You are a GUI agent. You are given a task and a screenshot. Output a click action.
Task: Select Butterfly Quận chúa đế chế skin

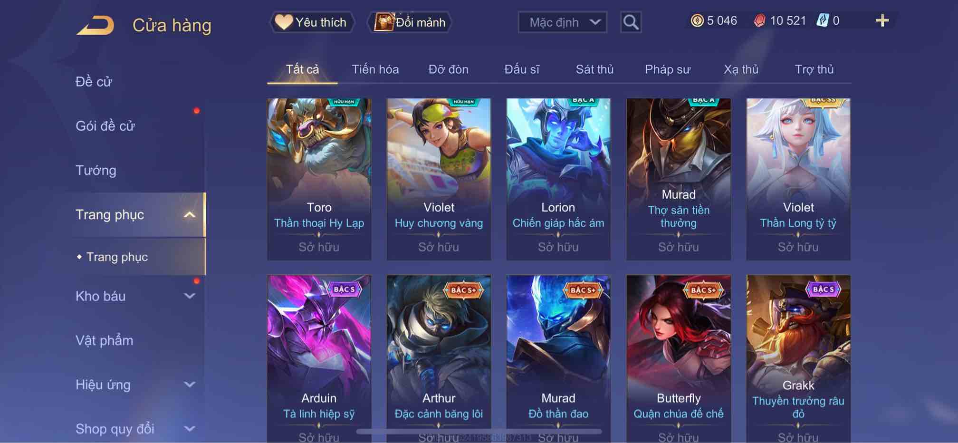click(x=678, y=359)
